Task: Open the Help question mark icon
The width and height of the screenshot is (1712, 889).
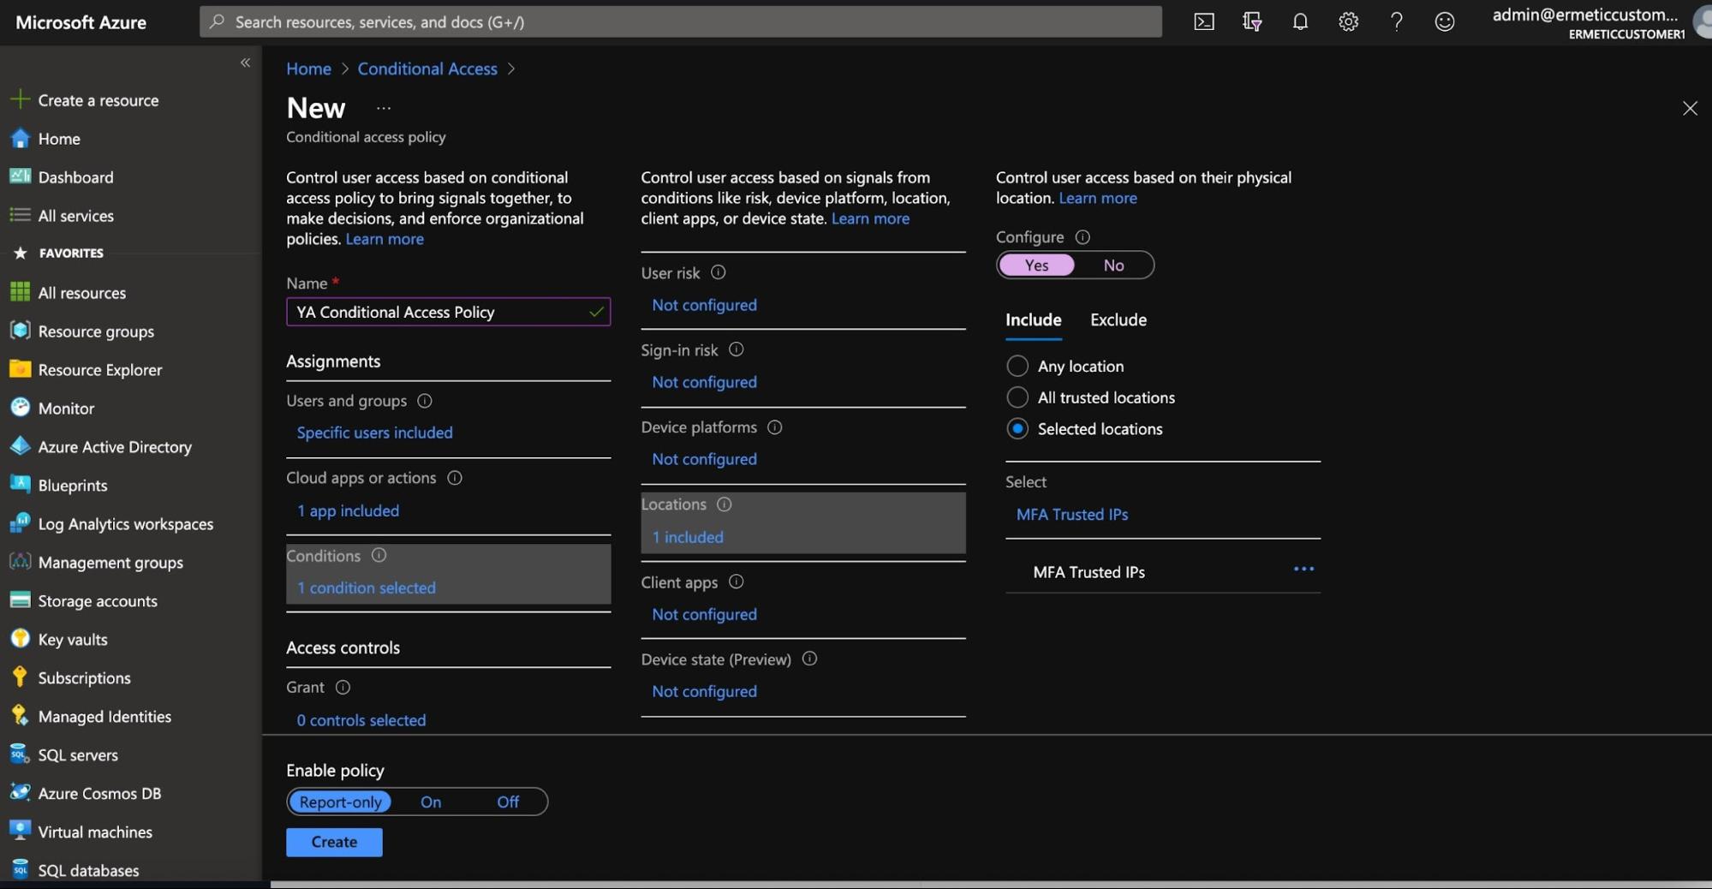Action: click(x=1396, y=21)
